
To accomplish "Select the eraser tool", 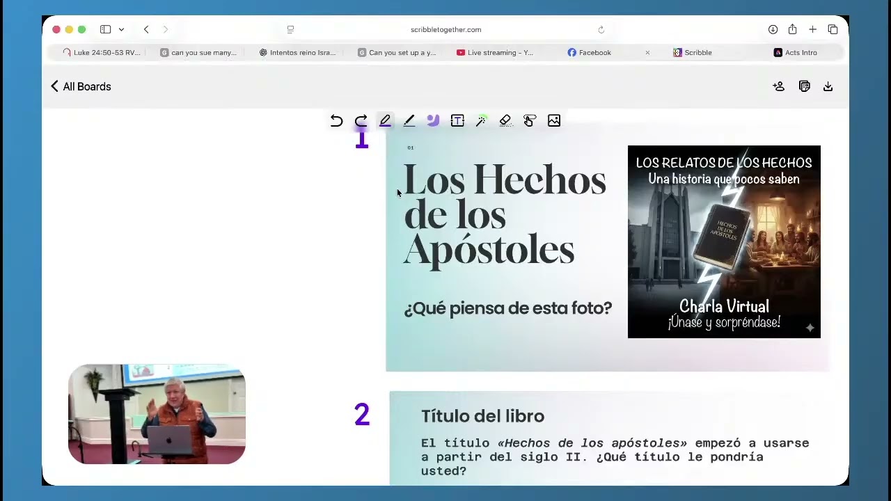I will point(505,121).
